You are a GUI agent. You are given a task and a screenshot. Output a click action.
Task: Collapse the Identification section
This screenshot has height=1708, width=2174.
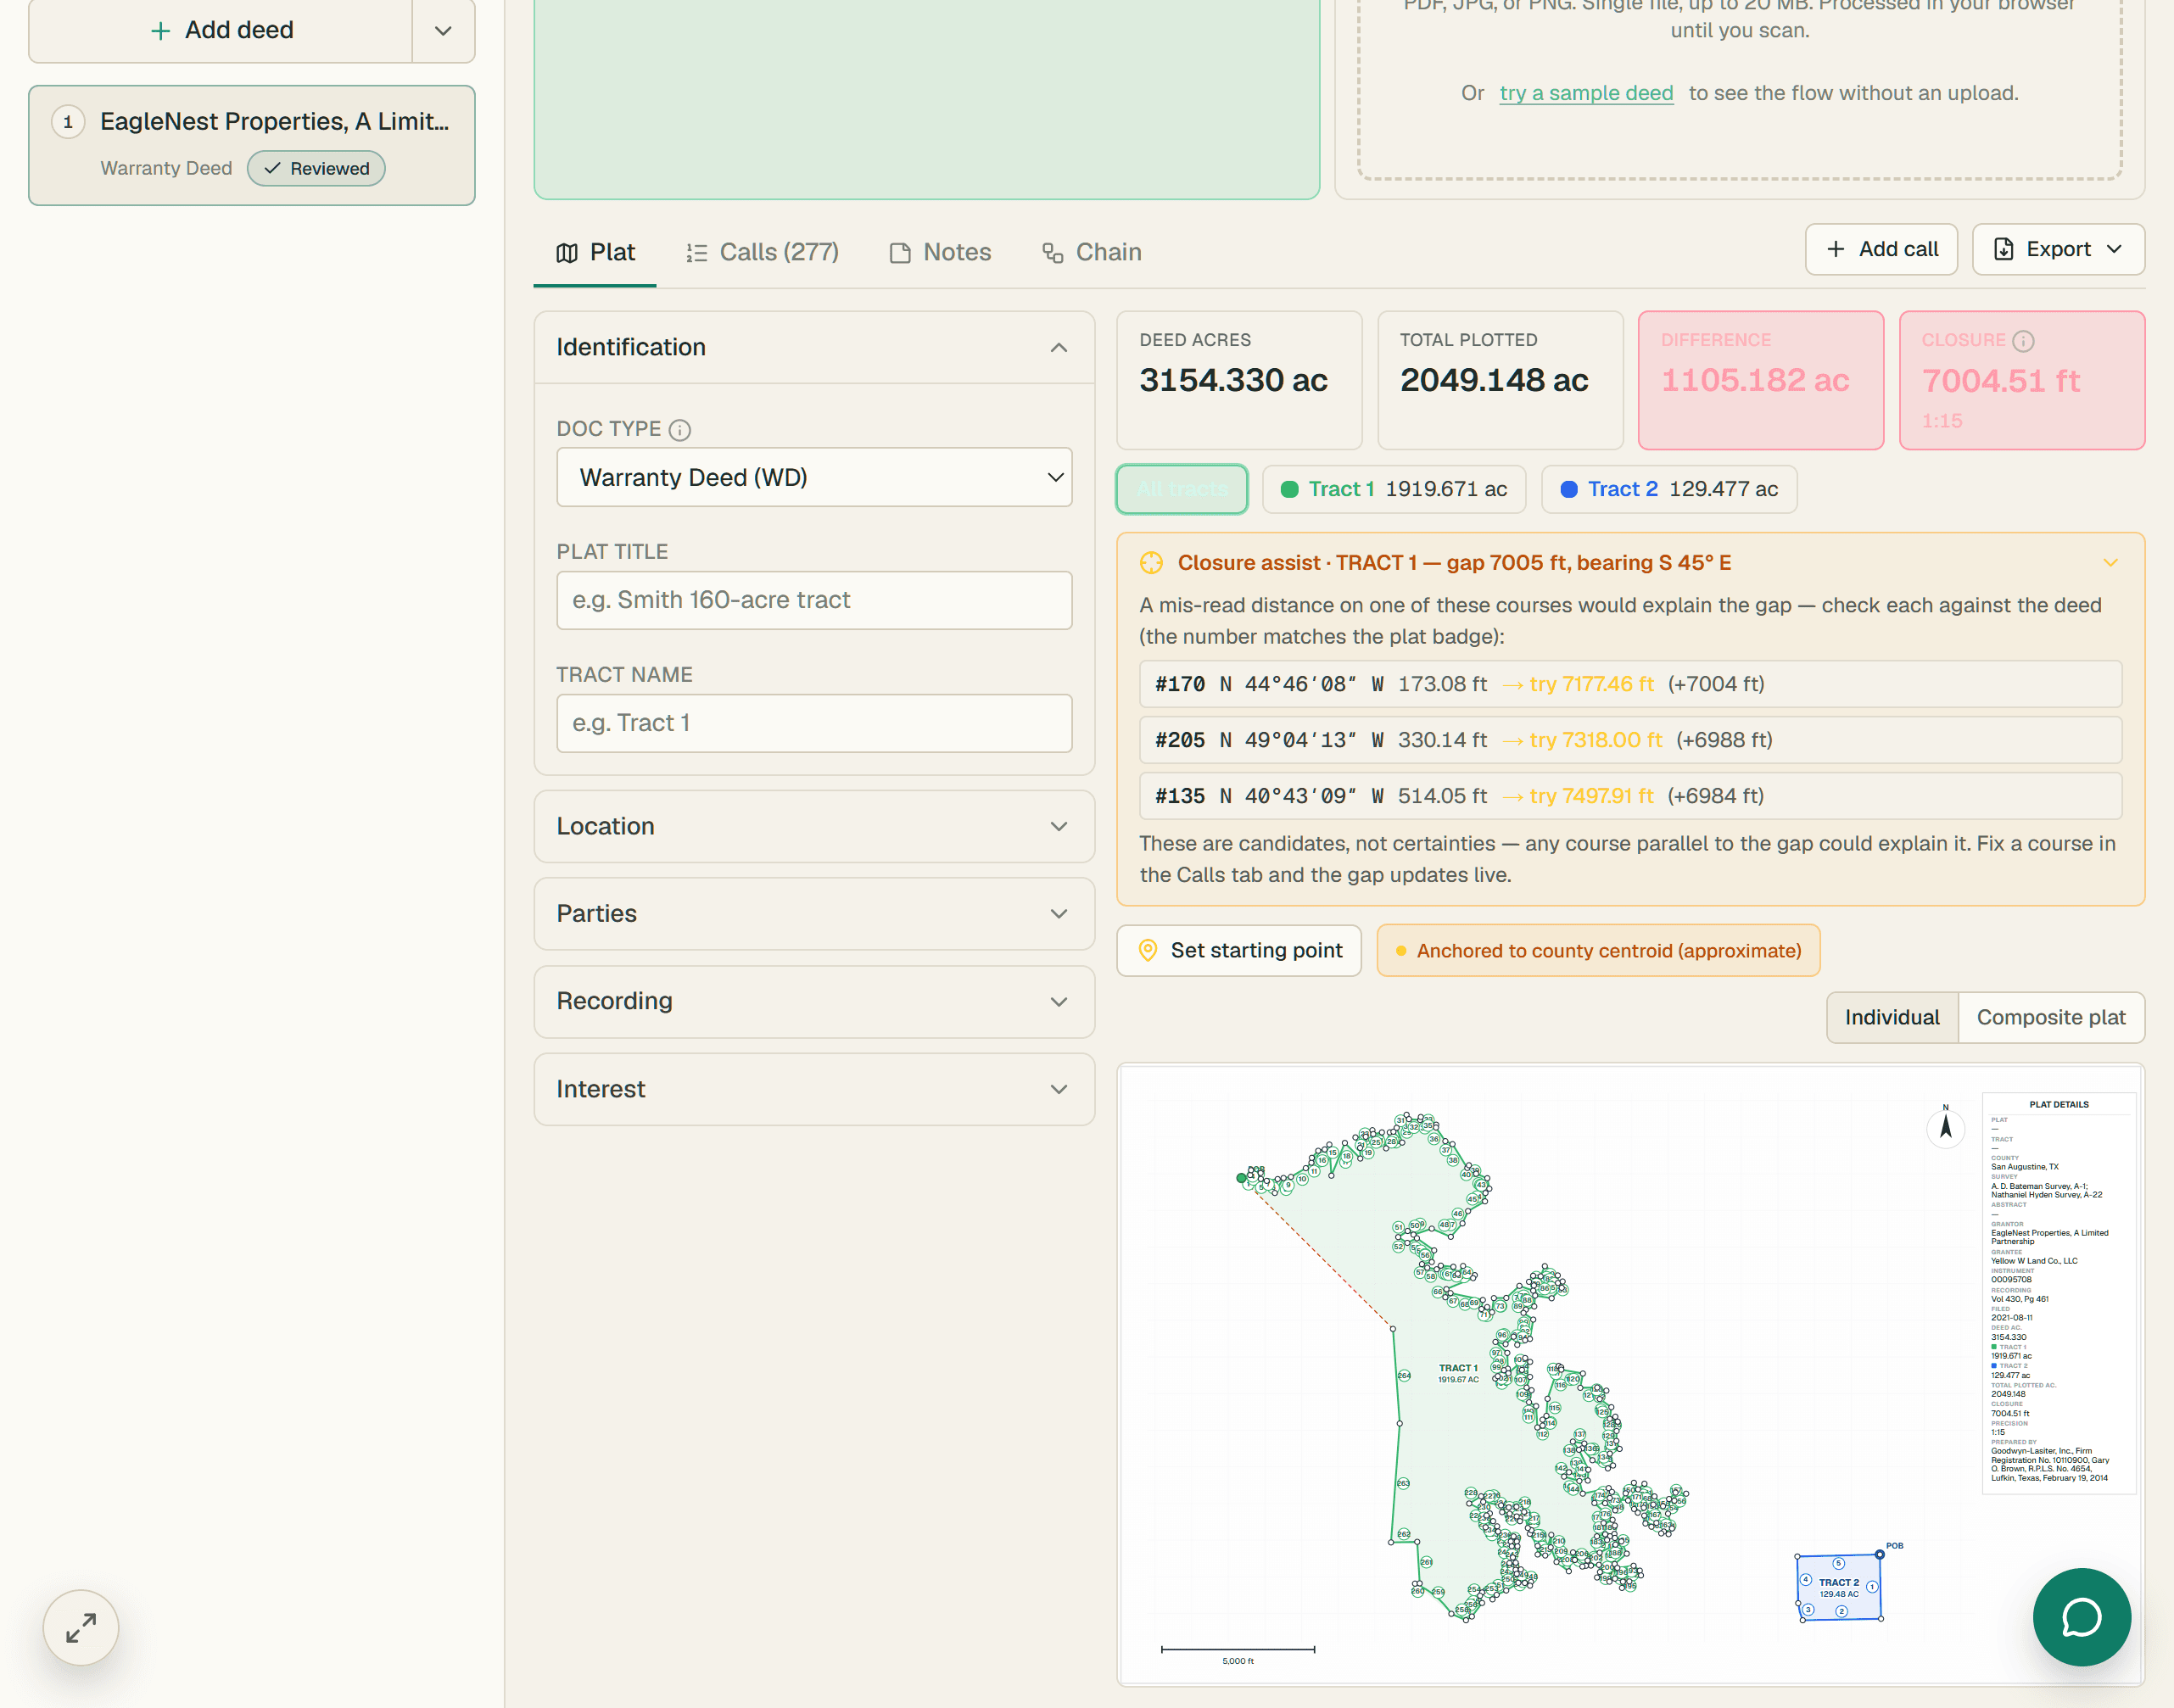coord(814,347)
